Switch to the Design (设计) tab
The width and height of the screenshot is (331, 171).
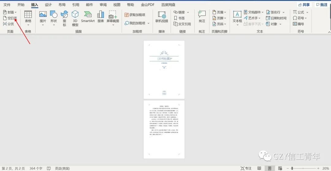click(48, 5)
